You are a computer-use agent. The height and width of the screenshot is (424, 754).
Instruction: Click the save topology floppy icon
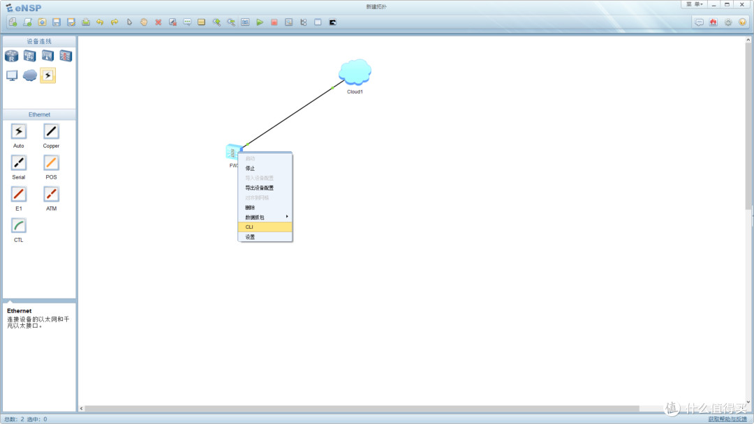pyautogui.click(x=57, y=22)
